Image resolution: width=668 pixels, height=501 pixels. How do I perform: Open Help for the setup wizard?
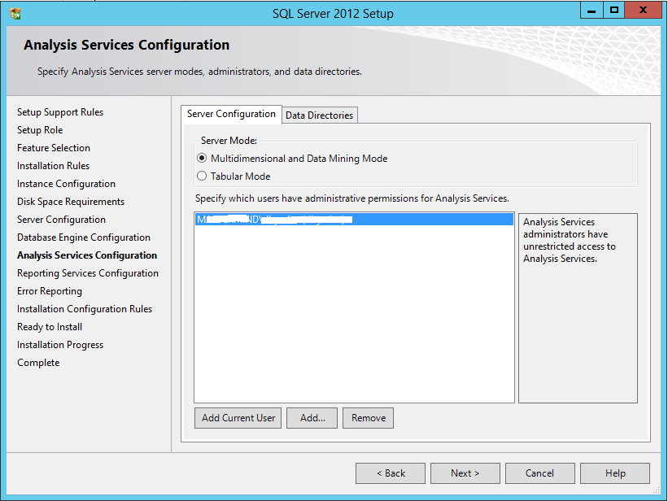pyautogui.click(x=615, y=473)
